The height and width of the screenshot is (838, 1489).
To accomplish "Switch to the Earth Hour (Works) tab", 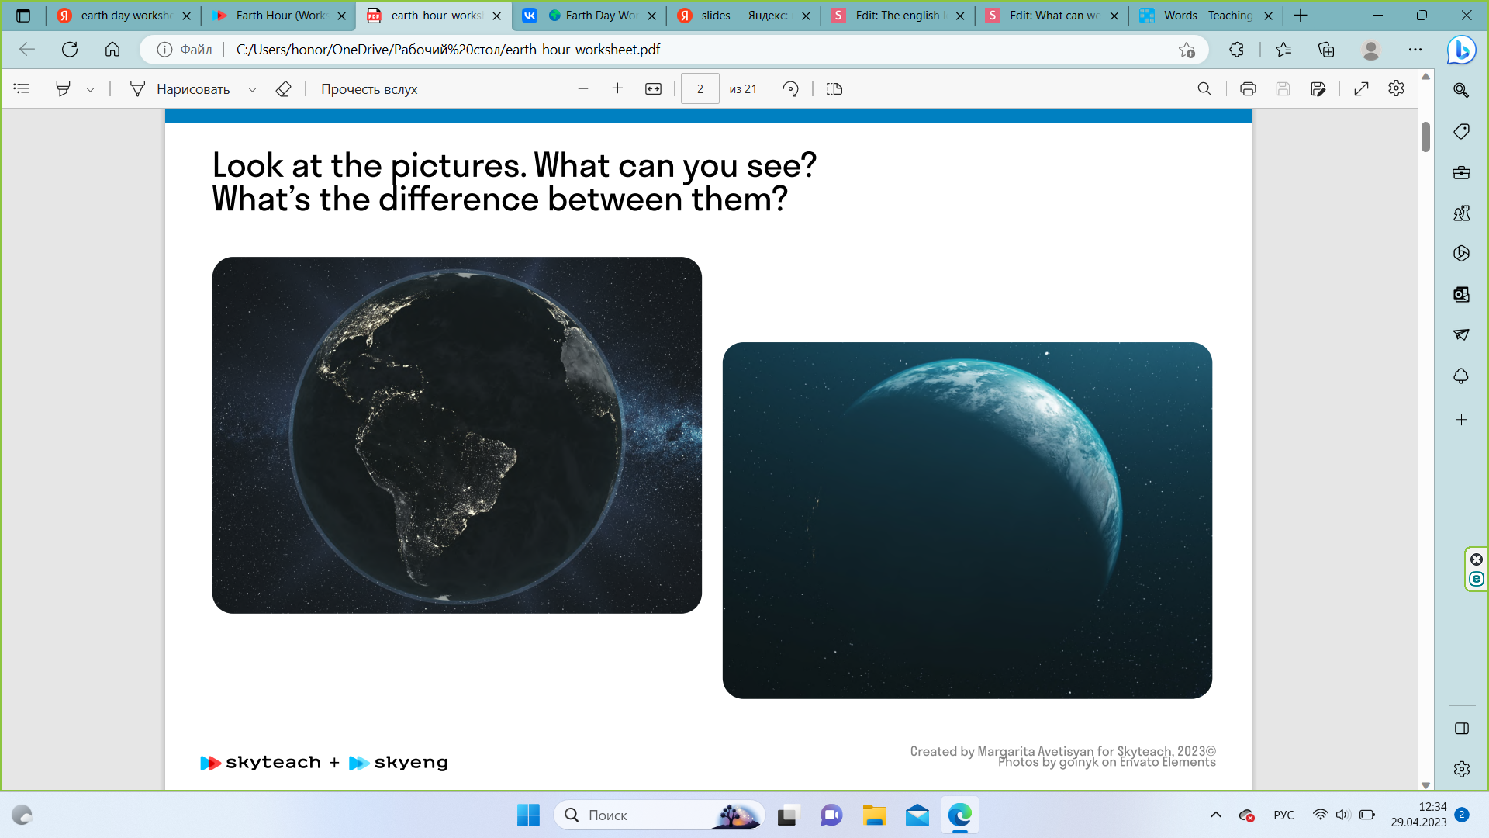I will click(x=281, y=16).
